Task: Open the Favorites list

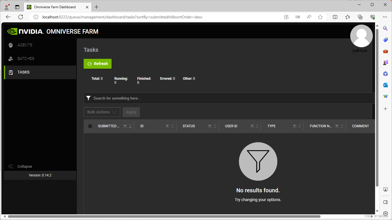Action: point(348,17)
